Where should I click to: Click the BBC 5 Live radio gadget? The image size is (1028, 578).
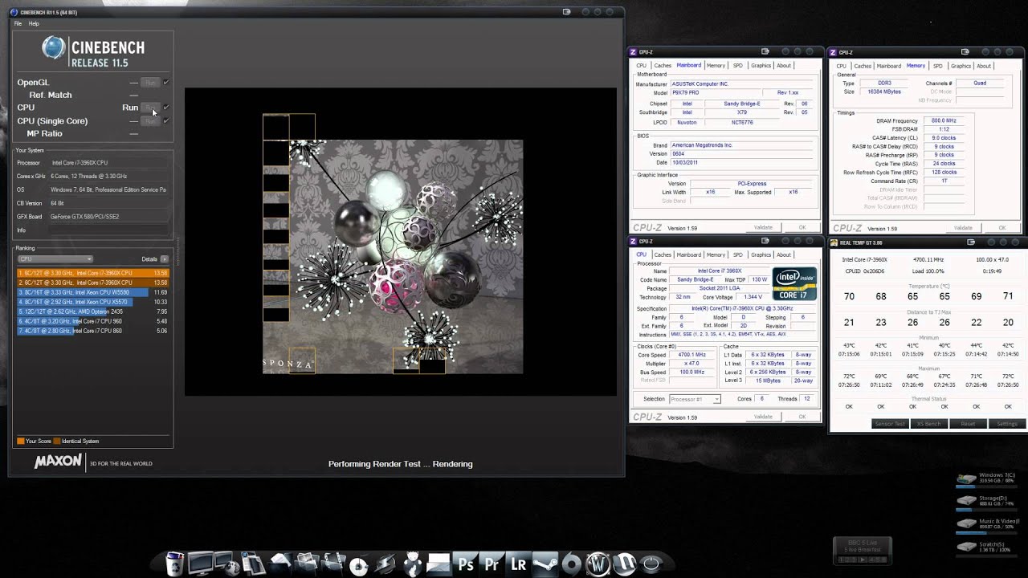tap(863, 551)
